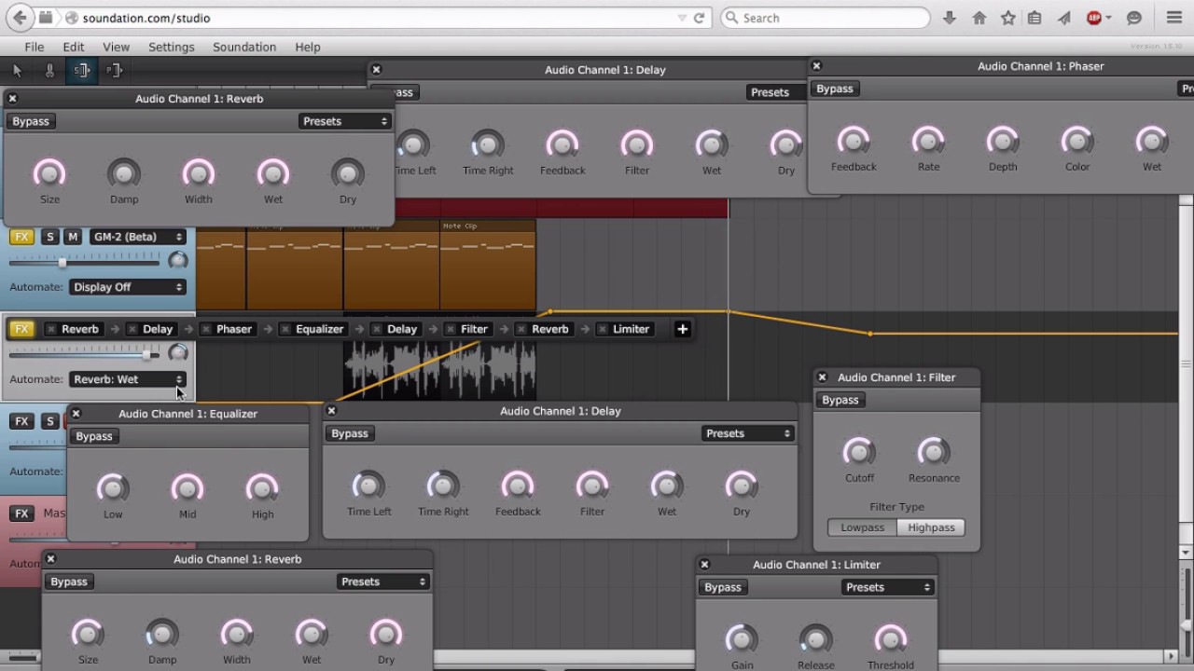Click the Mid knob in the Equalizer panel
Screen dimensions: 1194x671
click(187, 488)
